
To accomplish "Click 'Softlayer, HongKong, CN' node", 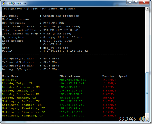I will click(x=23, y=116).
